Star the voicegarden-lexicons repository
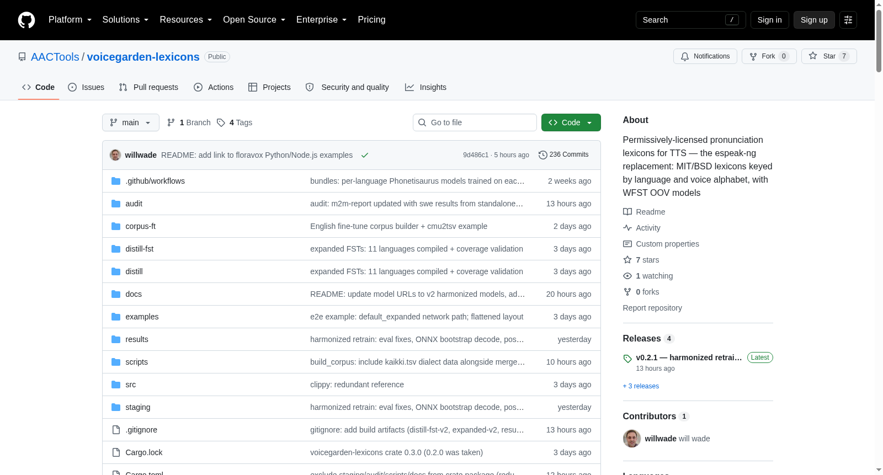883x475 pixels. (829, 56)
